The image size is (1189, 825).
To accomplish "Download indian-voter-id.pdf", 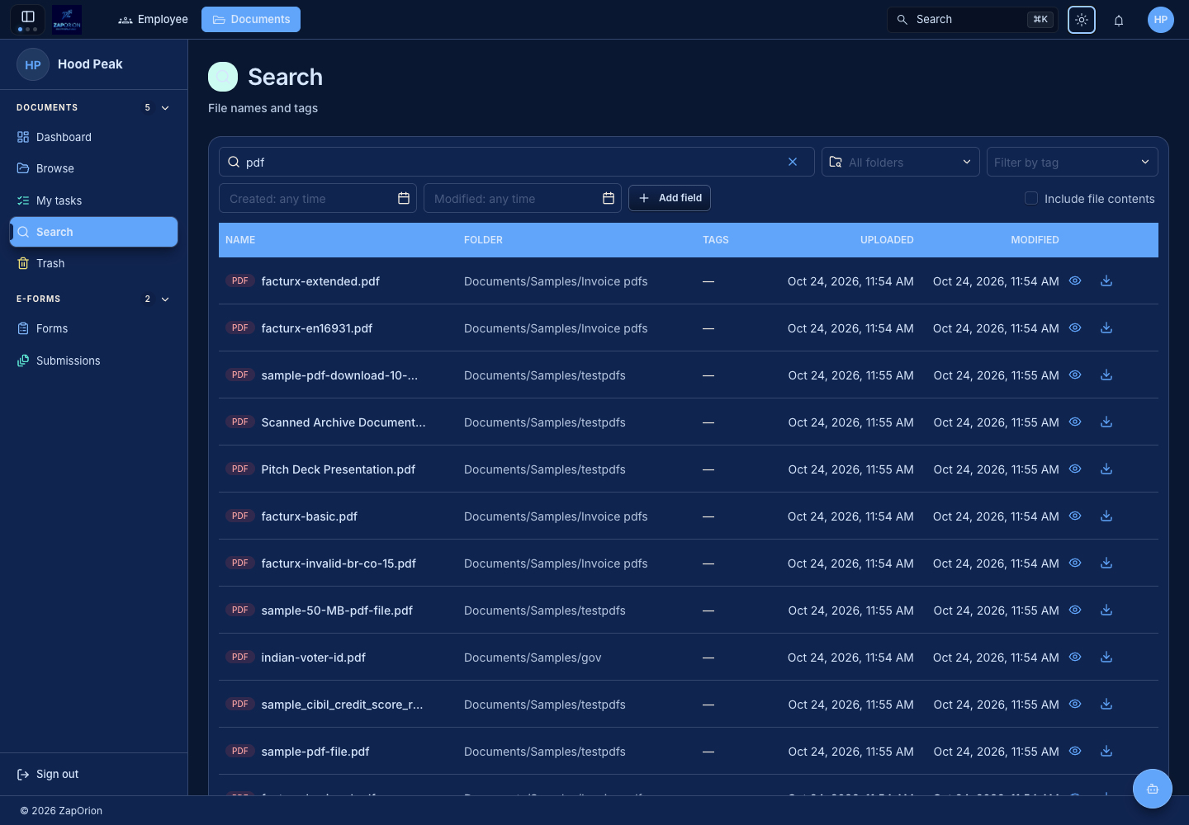I will pyautogui.click(x=1106, y=658).
